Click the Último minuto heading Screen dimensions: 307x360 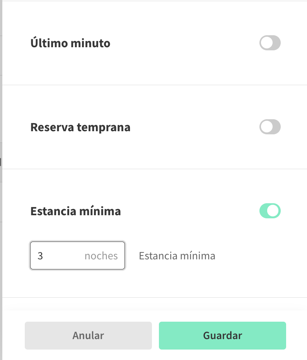70,43
